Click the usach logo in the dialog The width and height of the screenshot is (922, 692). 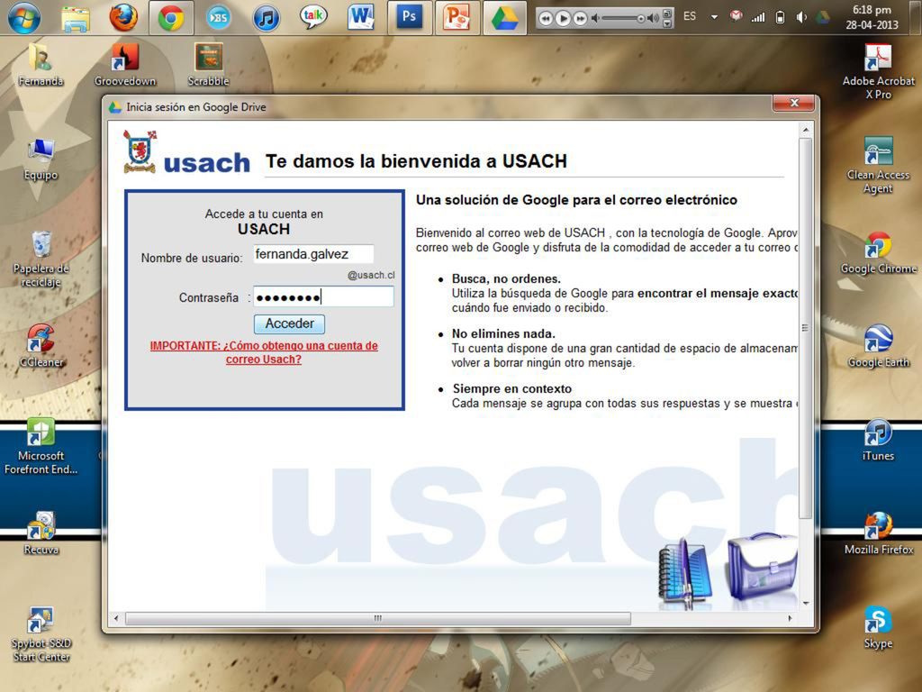click(187, 153)
